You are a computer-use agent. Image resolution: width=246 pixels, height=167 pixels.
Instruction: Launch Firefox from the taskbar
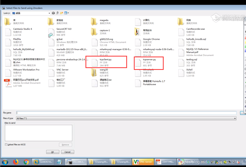coord(16,162)
